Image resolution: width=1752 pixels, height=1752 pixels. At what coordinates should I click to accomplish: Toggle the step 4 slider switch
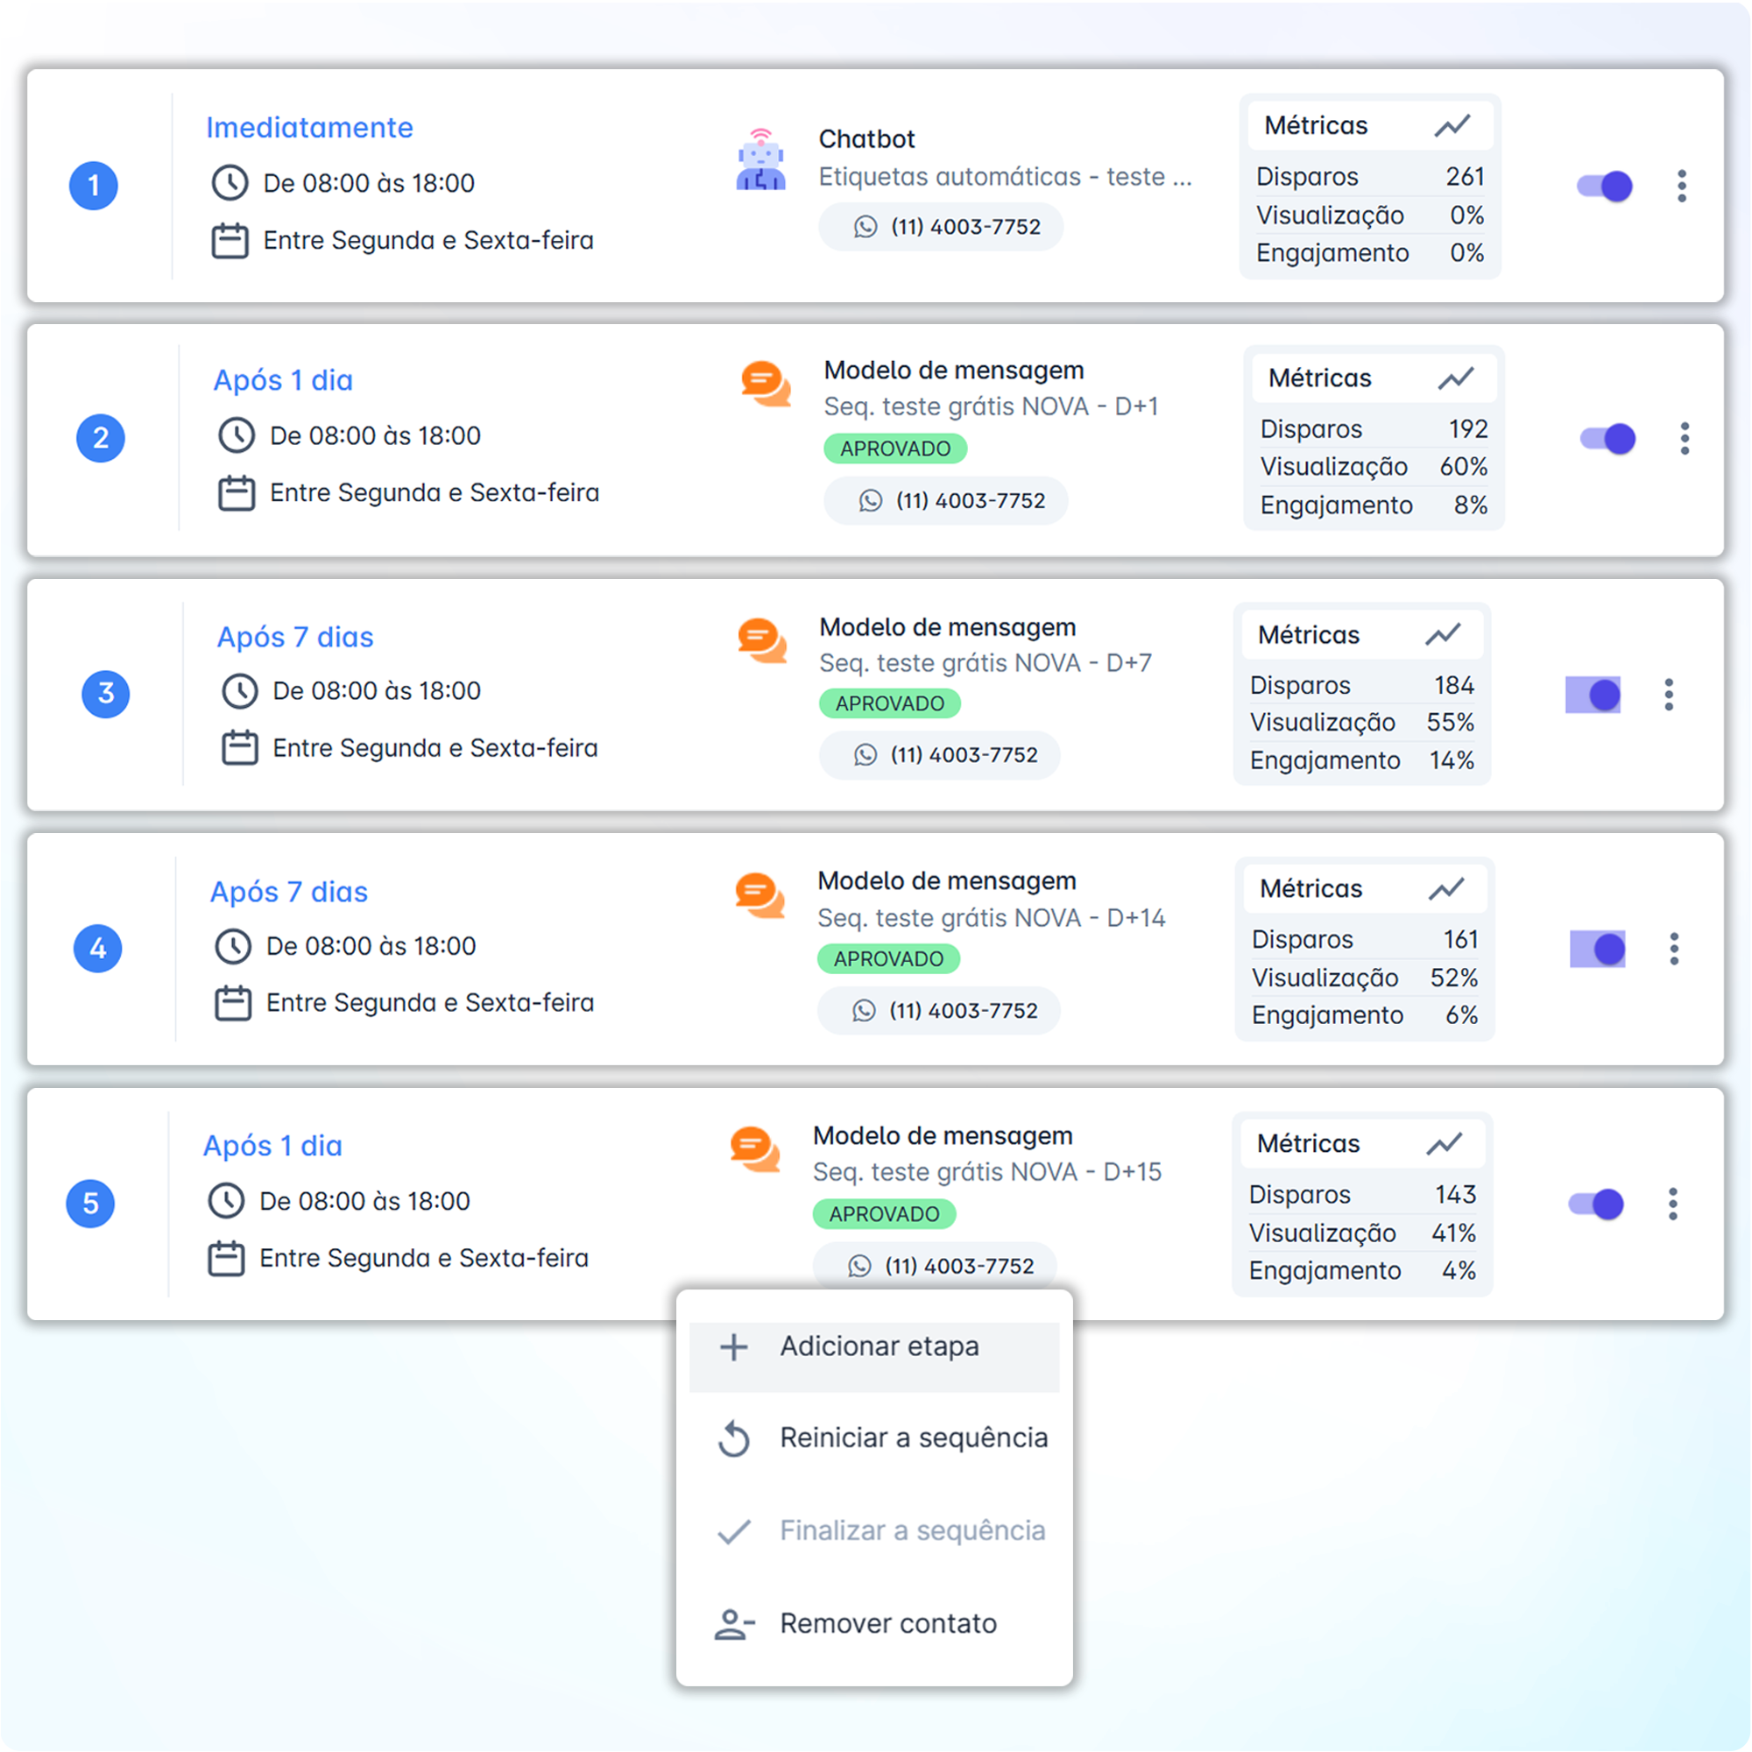pyautogui.click(x=1597, y=950)
